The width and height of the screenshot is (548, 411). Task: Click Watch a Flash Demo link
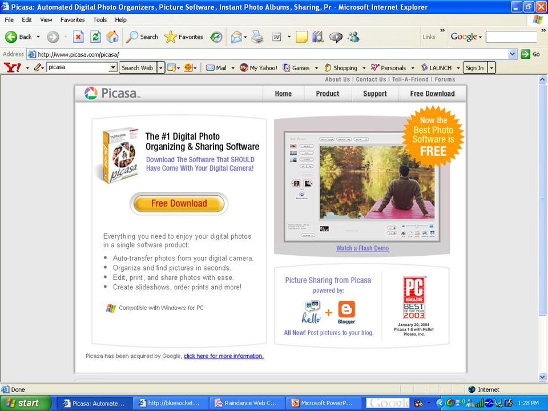pyautogui.click(x=362, y=248)
